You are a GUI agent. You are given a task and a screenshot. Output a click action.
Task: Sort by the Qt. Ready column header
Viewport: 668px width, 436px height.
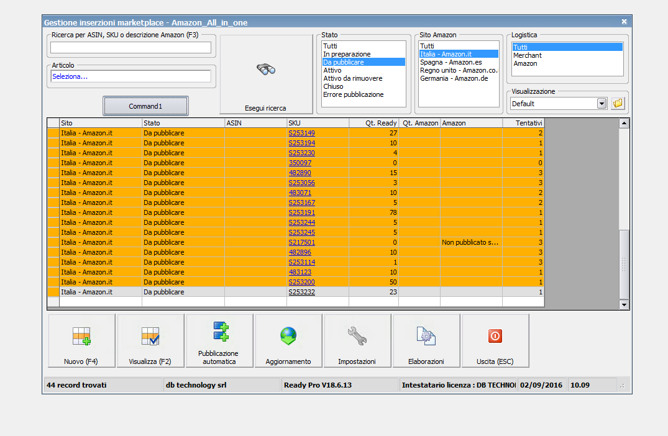point(373,123)
